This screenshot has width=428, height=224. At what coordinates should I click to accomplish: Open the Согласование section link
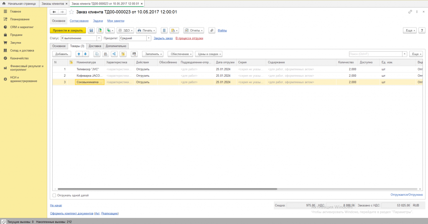point(79,21)
